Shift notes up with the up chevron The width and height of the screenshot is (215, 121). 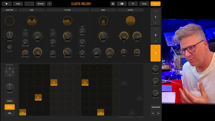pos(10,69)
